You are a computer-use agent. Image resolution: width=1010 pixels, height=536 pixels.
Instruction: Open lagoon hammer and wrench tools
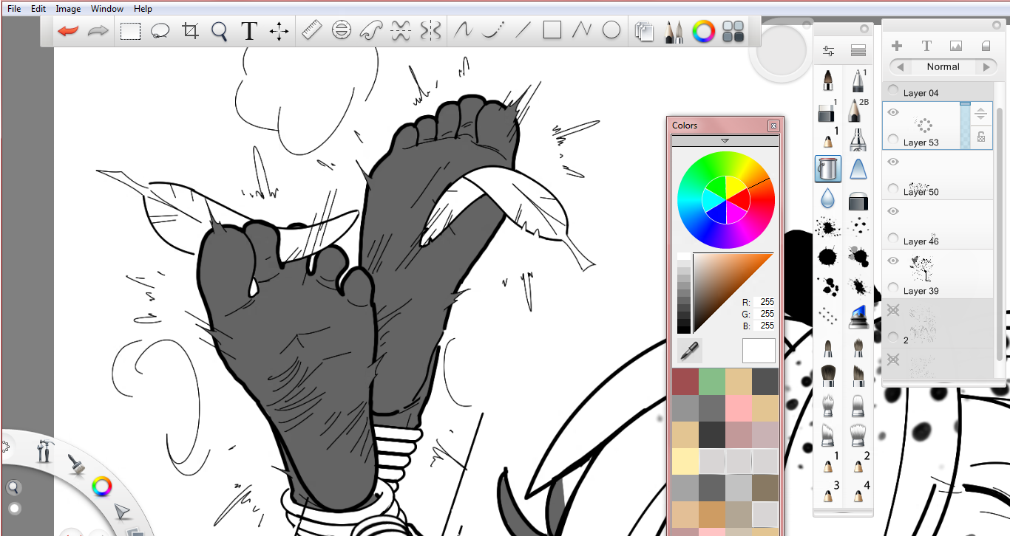click(x=44, y=450)
